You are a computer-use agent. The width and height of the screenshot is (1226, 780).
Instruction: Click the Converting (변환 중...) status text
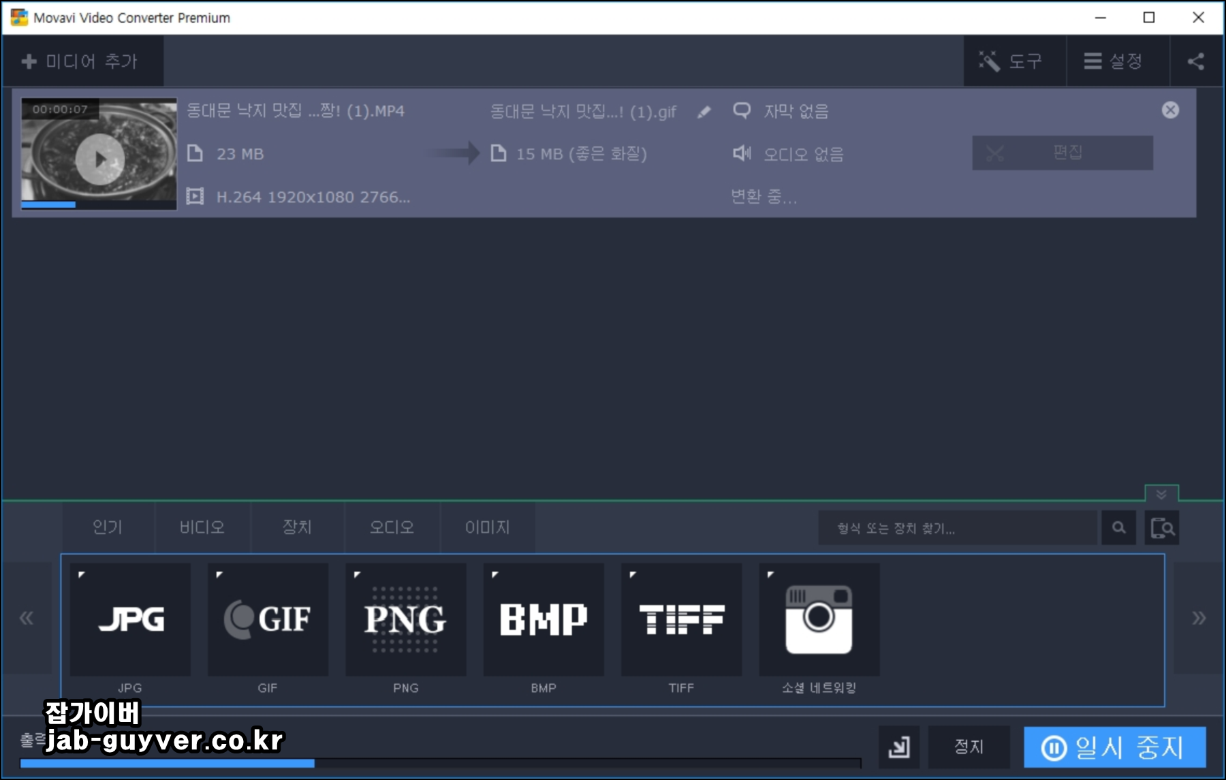click(x=764, y=197)
